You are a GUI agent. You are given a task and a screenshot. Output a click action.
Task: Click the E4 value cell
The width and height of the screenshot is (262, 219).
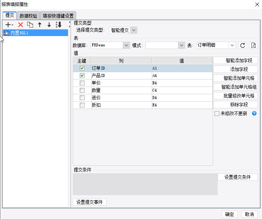182,105
